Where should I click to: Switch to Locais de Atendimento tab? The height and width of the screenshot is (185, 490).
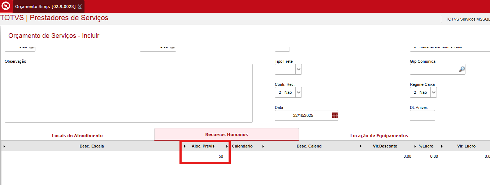click(77, 136)
